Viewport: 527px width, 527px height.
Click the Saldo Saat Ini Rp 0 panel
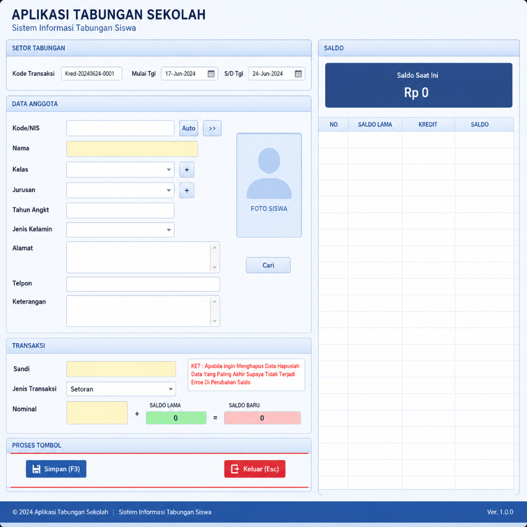(419, 85)
